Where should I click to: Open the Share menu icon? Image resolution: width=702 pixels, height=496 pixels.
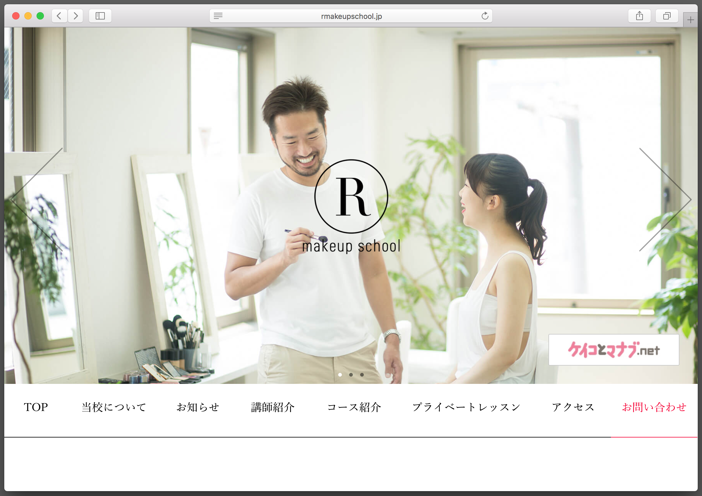click(639, 16)
